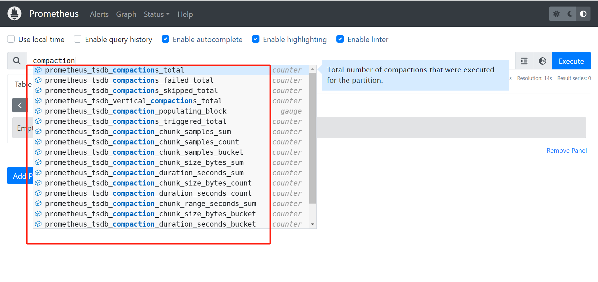The width and height of the screenshot is (598, 282).
Task: Toggle the Use local time checkbox
Action: [11, 39]
